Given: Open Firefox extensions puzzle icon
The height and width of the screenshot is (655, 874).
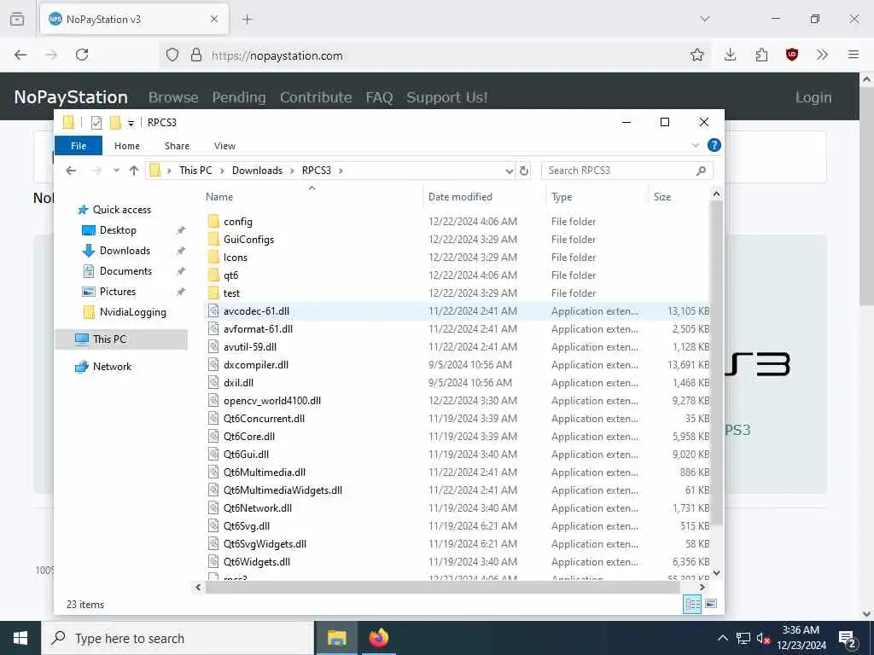Looking at the screenshot, I should coord(761,55).
